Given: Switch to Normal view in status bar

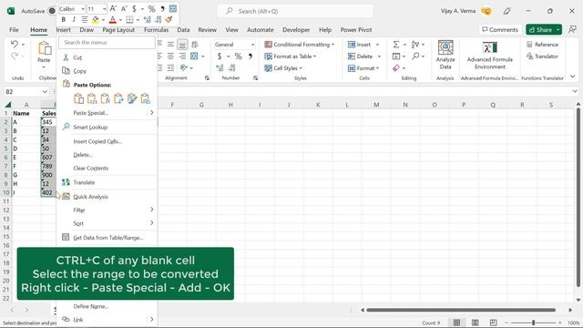Looking at the screenshot, I should pyautogui.click(x=456, y=323).
